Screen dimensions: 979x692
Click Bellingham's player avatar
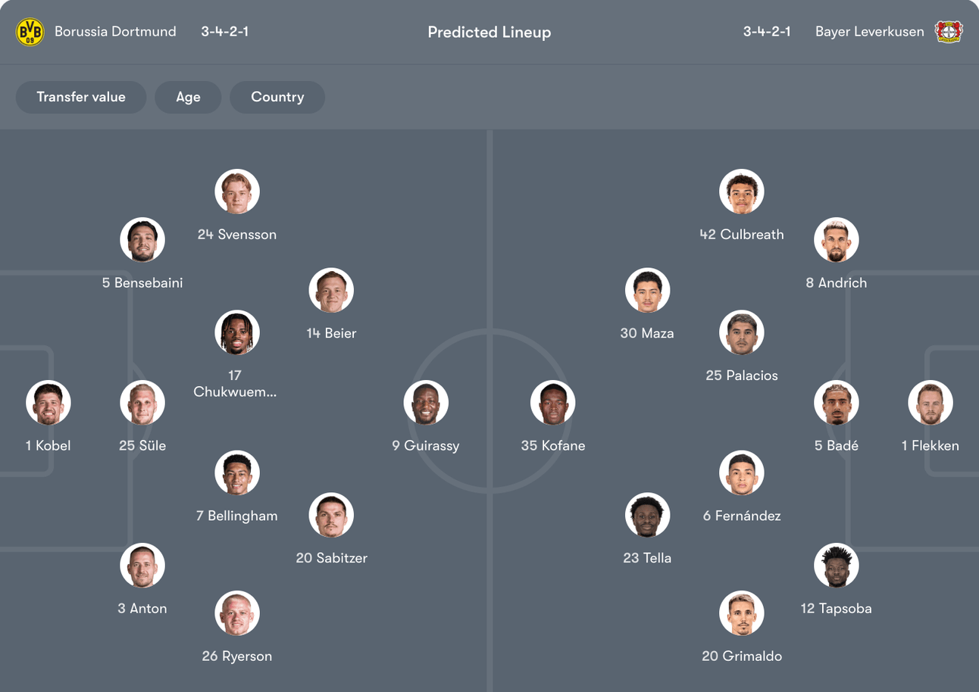point(237,473)
